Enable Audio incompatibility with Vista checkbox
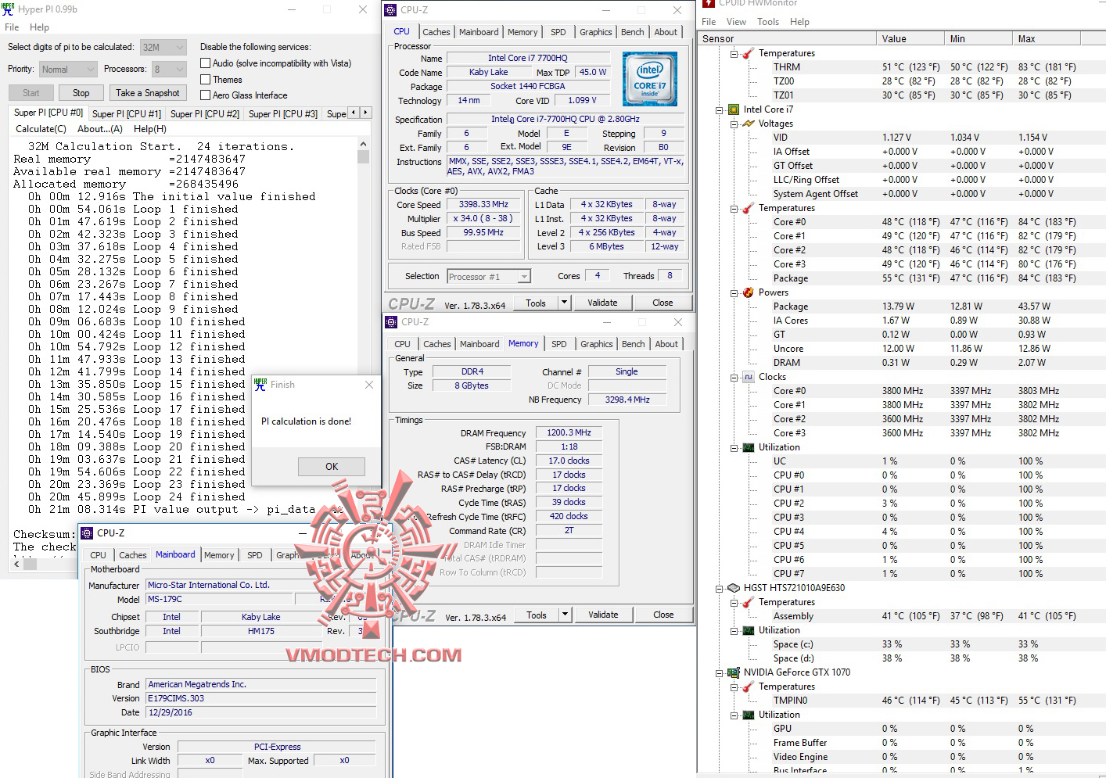Viewport: 1106px width, 778px height. [206, 63]
